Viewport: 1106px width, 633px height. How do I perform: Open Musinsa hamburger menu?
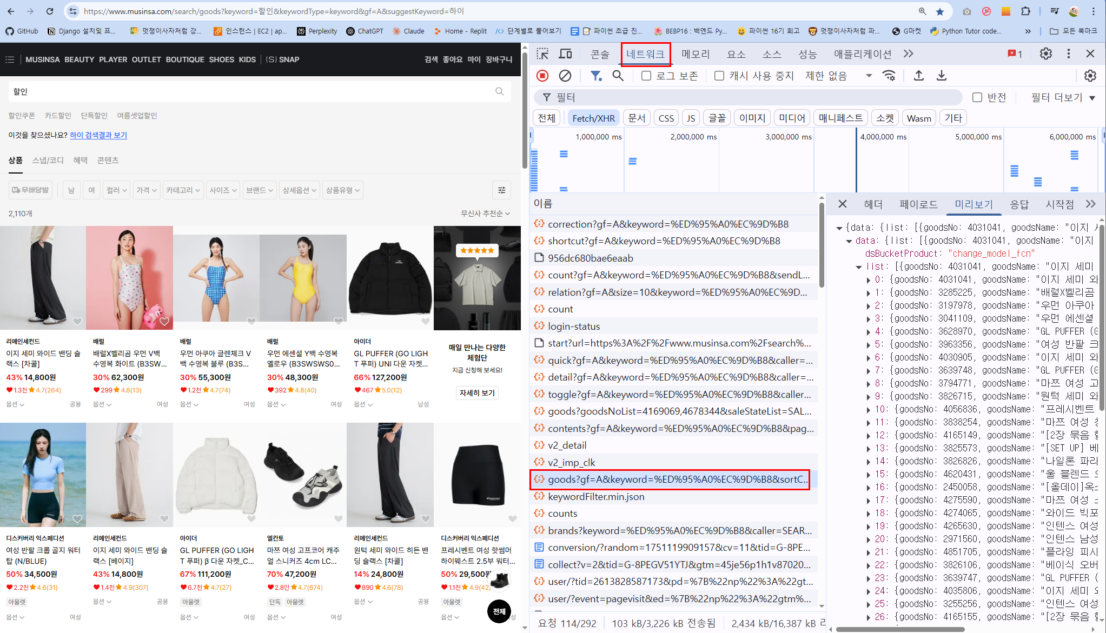click(x=10, y=59)
